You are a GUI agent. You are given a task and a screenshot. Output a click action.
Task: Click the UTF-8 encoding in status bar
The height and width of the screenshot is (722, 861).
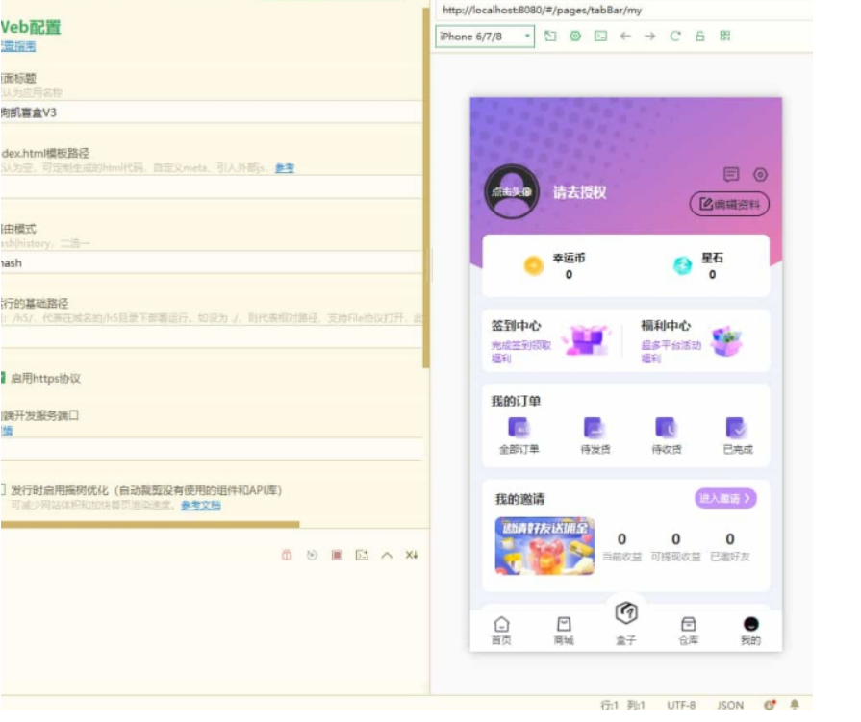tap(681, 705)
